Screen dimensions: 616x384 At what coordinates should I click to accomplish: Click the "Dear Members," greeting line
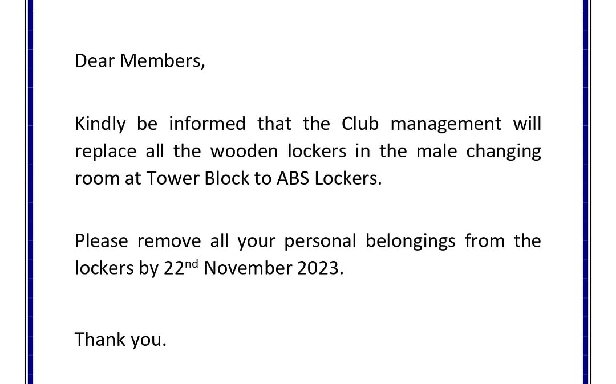pos(140,61)
